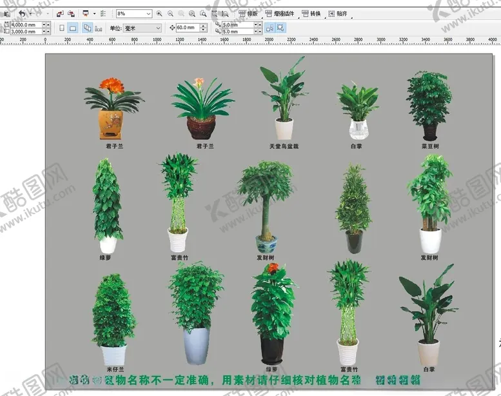Click the Zoom to Page Width icon
Screen dimensions: 501x396
pos(215,14)
